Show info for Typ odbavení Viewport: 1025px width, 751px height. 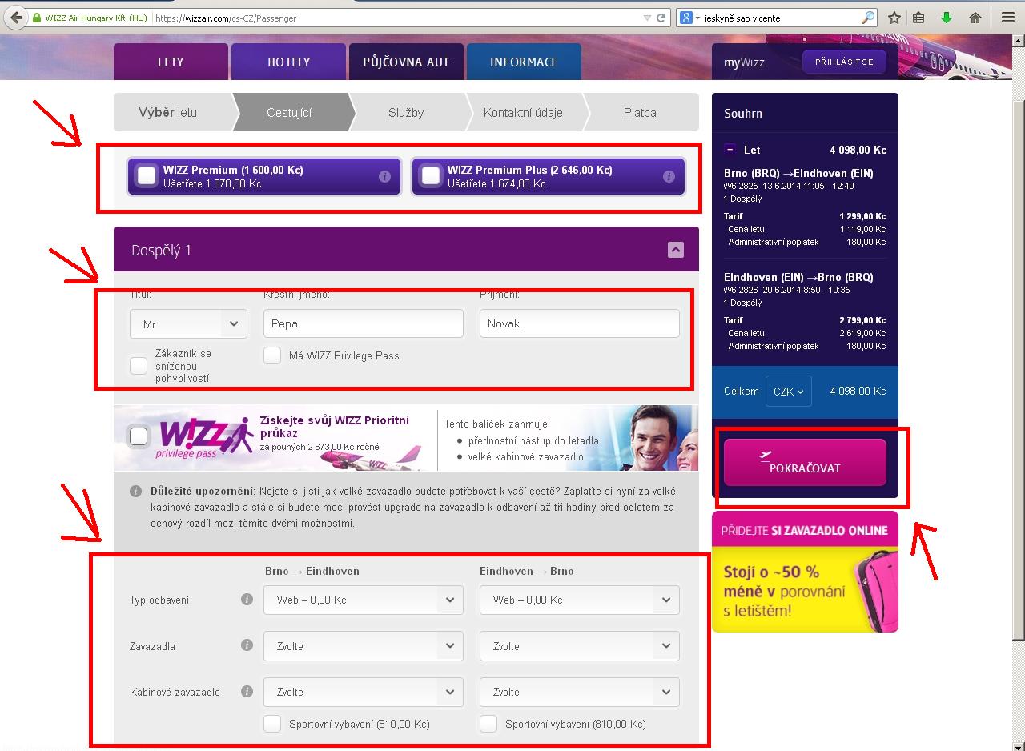coord(247,599)
